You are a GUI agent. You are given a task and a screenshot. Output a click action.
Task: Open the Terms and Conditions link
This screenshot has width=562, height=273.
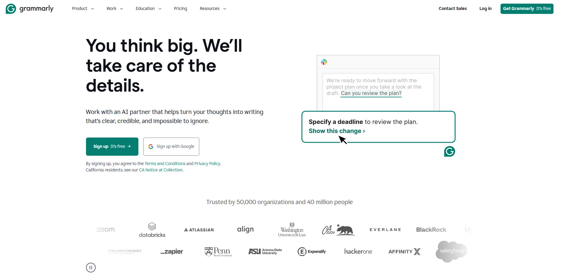165,163
